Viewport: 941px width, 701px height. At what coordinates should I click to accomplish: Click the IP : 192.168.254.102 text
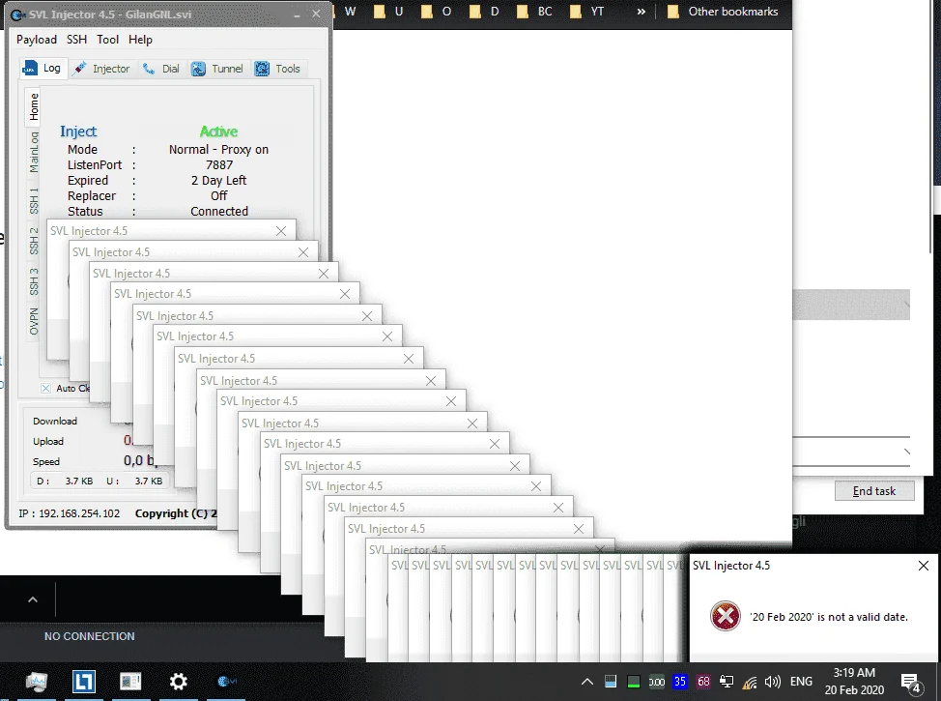(69, 513)
